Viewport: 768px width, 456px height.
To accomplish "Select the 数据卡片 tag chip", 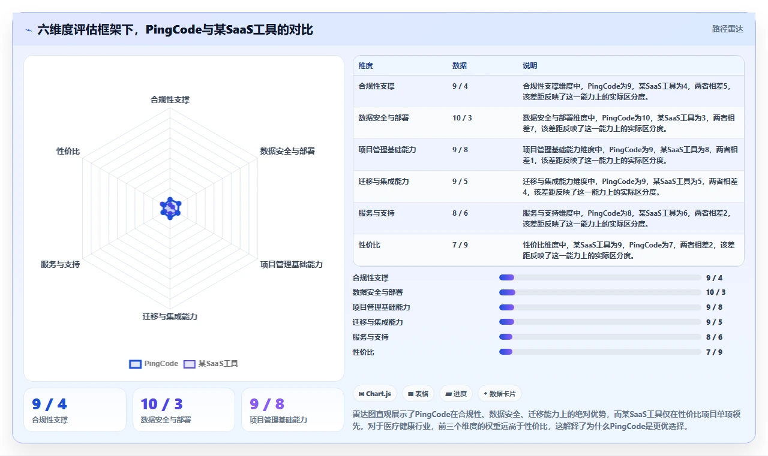I will pyautogui.click(x=500, y=394).
